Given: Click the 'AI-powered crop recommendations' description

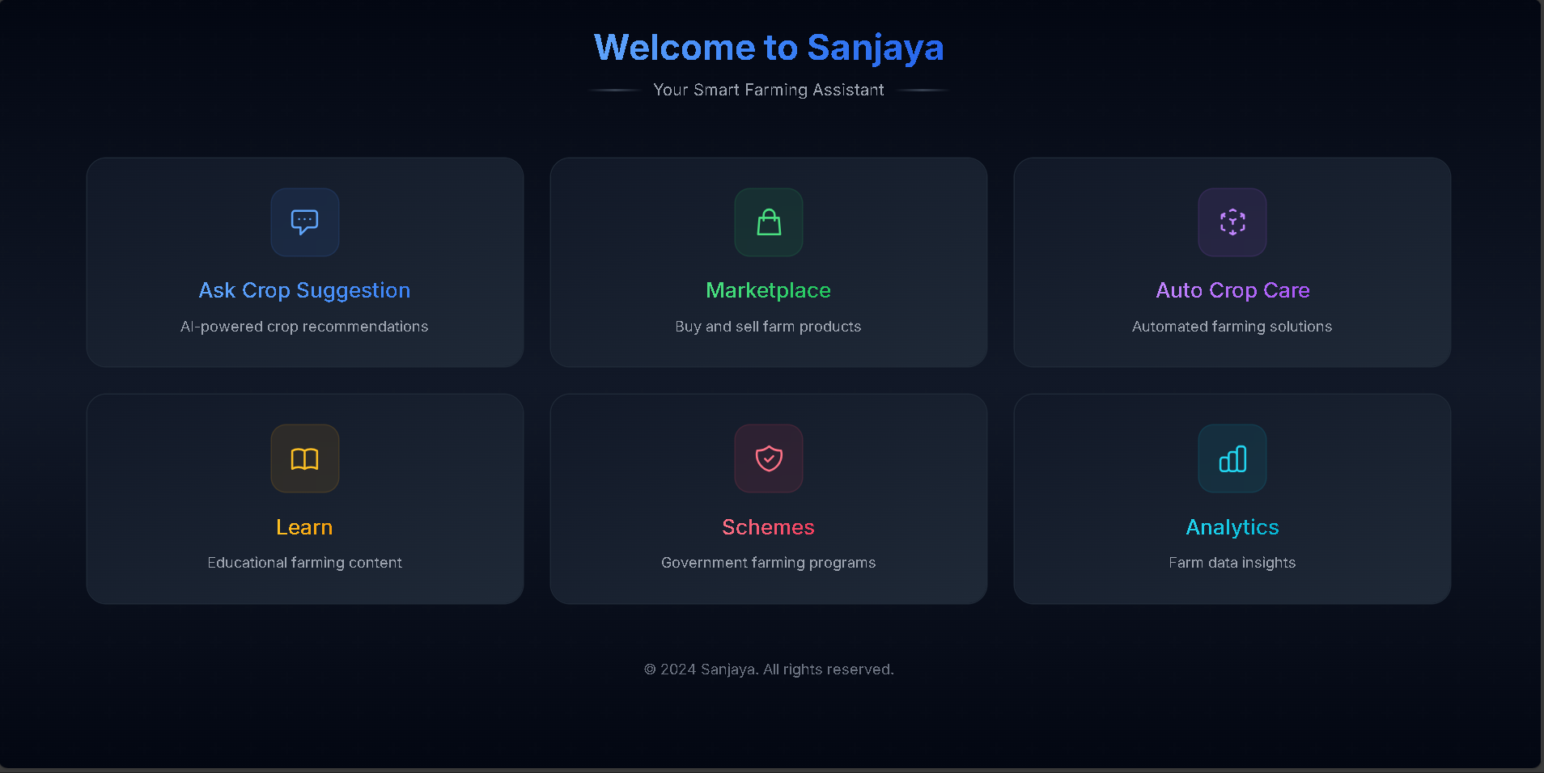Looking at the screenshot, I should click(304, 327).
